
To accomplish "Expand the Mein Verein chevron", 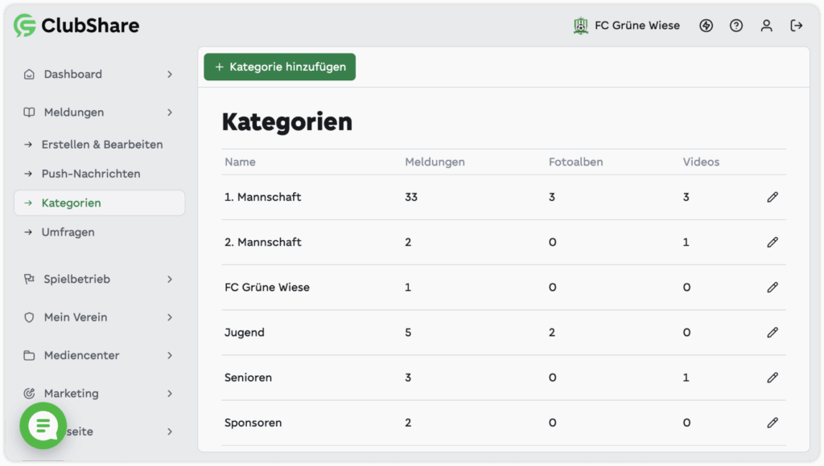I will tap(170, 317).
